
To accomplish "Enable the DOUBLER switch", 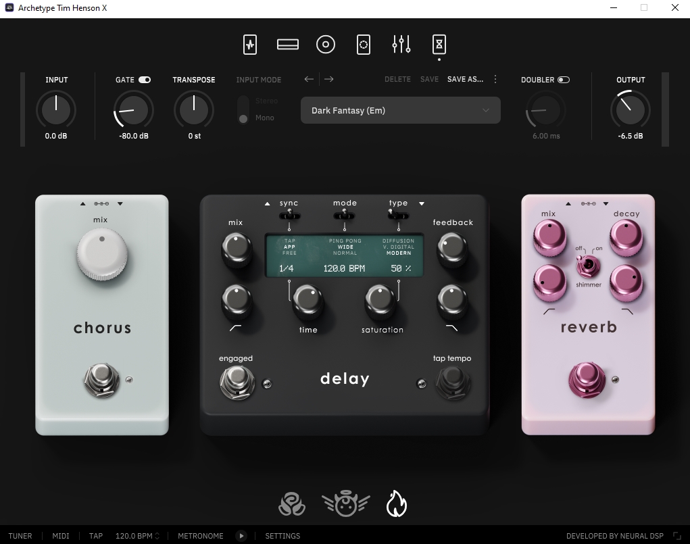I will click(x=564, y=80).
